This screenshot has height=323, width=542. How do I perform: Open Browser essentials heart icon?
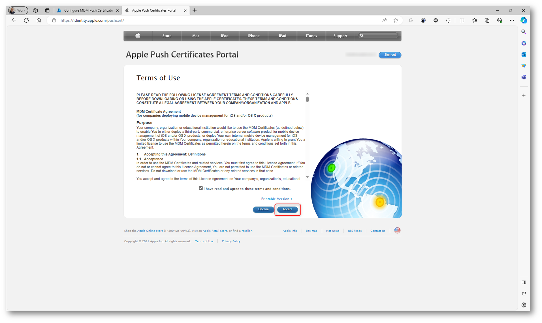tap(499, 20)
